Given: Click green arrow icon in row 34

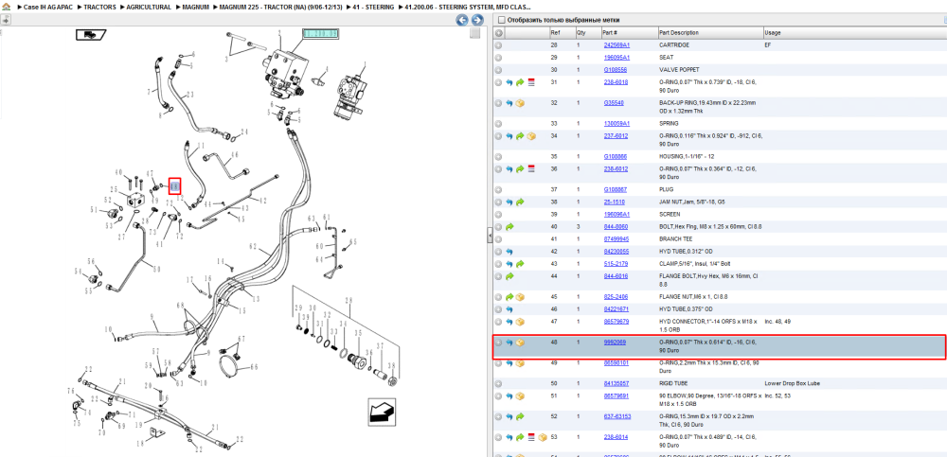Looking at the screenshot, I should (520, 136).
